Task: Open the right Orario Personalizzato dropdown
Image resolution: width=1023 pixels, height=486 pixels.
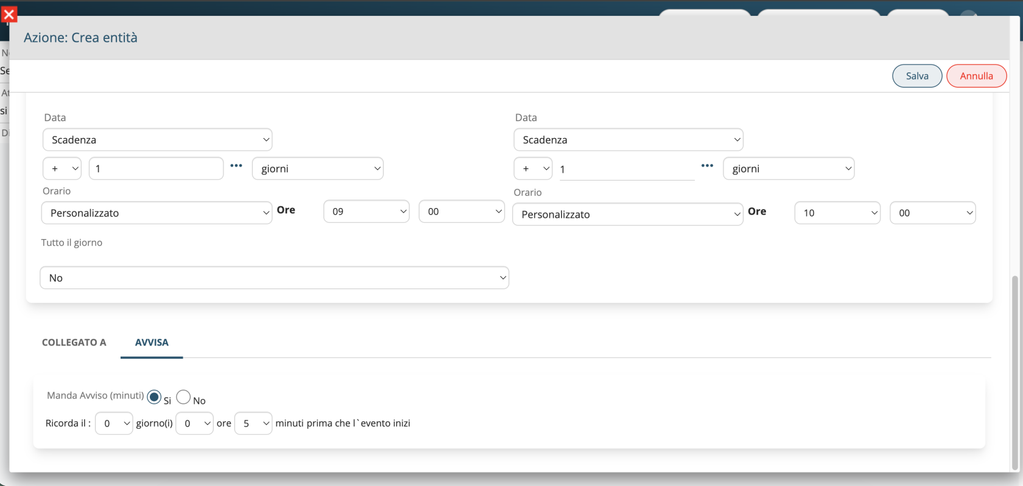Action: [628, 214]
